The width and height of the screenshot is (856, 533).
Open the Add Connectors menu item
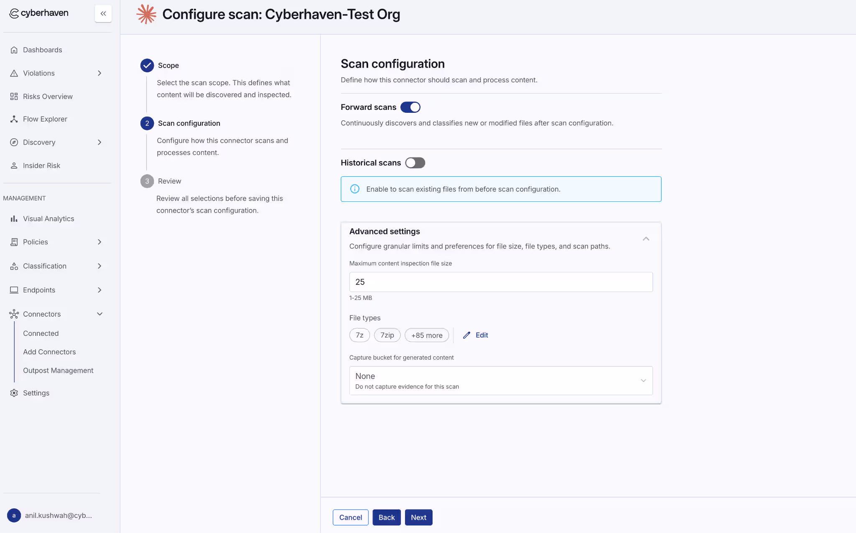(x=49, y=352)
